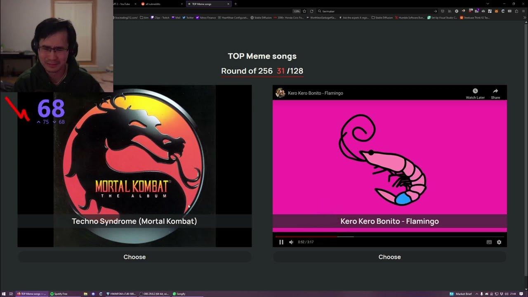
Task: Open a new browser tab
Action: coord(236,4)
